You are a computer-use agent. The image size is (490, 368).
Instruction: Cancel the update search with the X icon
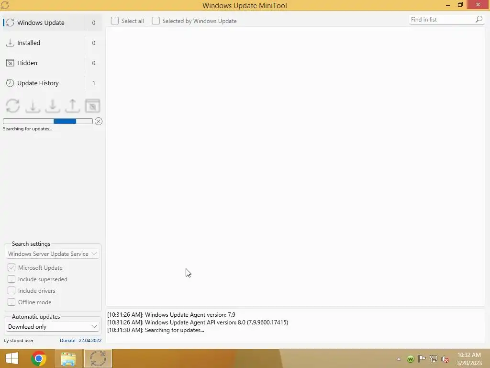click(99, 121)
